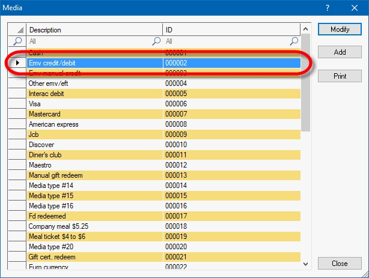Select the Visa media row
The width and height of the screenshot is (369, 278).
pyautogui.click(x=94, y=104)
